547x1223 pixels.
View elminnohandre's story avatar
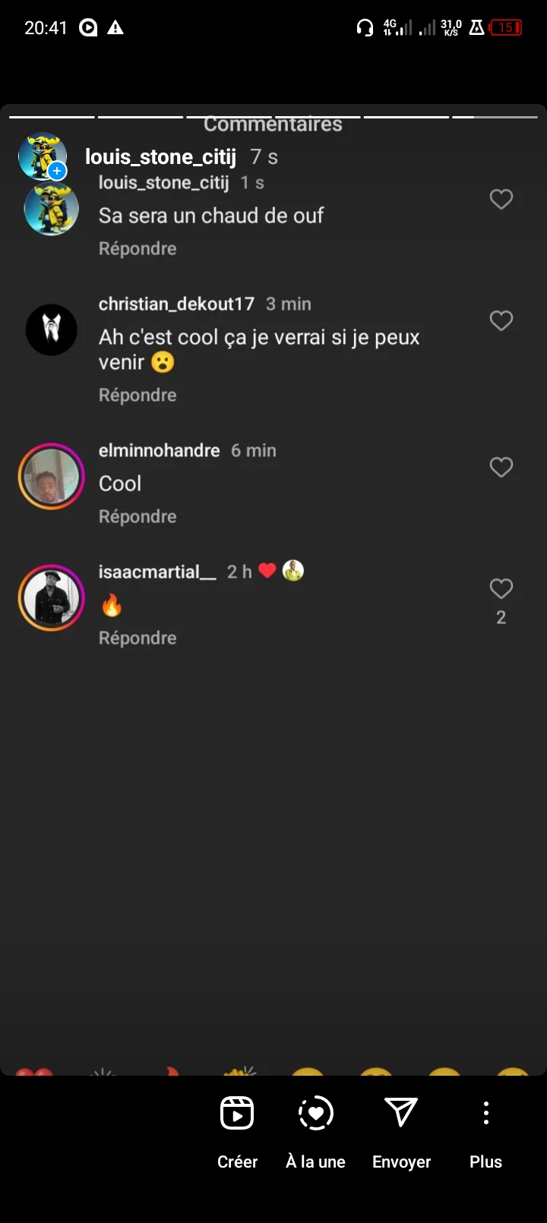[x=52, y=477]
